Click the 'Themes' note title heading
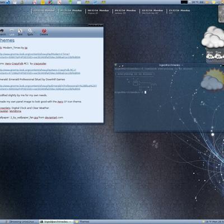Image resolution: width=224 pixels, height=224 pixels. pyautogui.click(x=7, y=40)
